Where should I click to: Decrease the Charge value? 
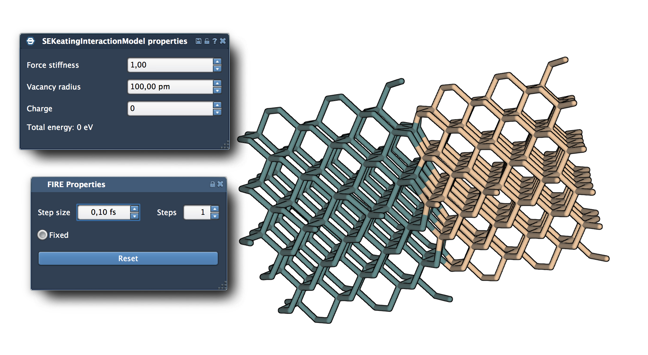(217, 112)
